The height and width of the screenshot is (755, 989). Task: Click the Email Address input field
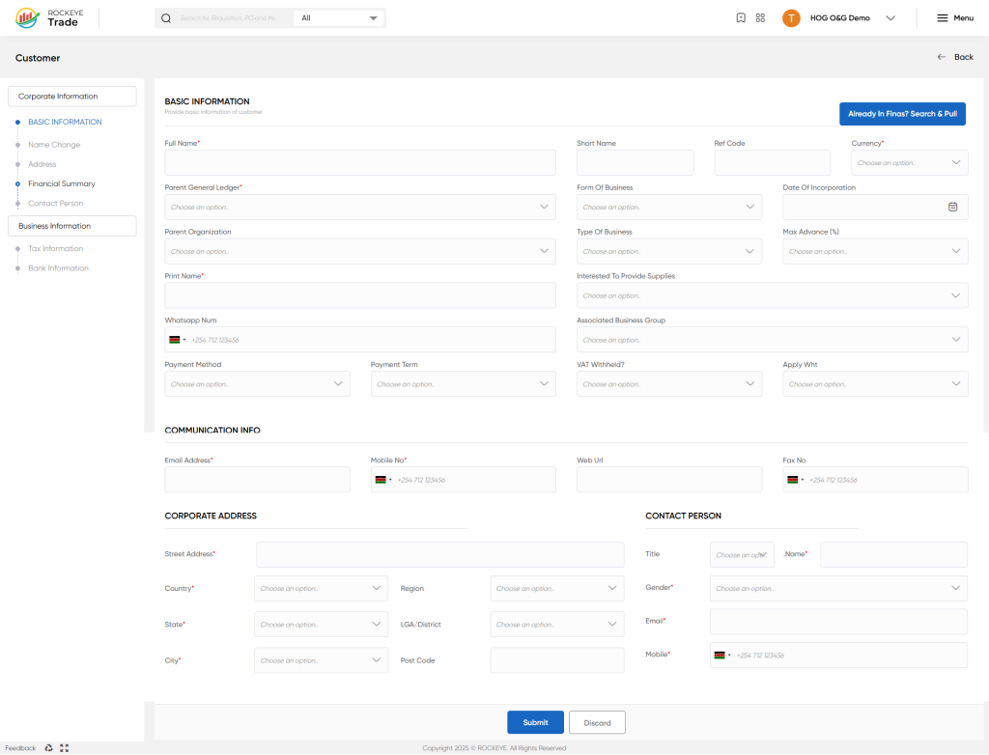[257, 480]
